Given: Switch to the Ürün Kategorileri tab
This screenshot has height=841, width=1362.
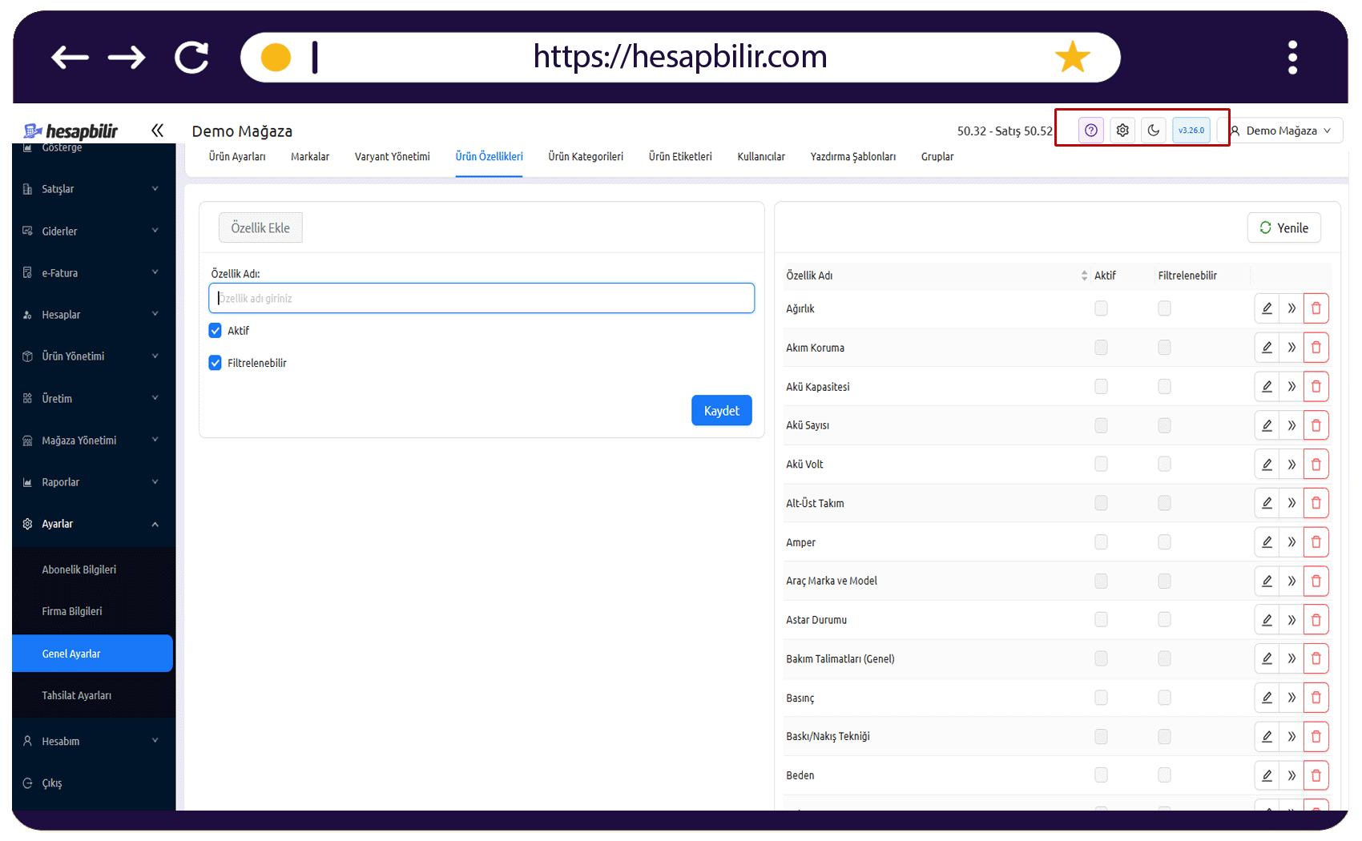Looking at the screenshot, I should coord(586,157).
